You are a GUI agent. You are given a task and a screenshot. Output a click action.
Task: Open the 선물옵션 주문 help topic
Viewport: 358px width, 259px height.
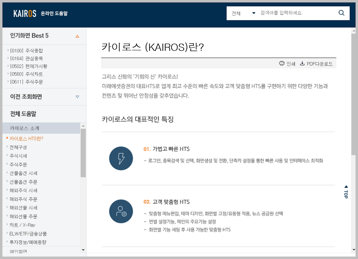(x=23, y=182)
